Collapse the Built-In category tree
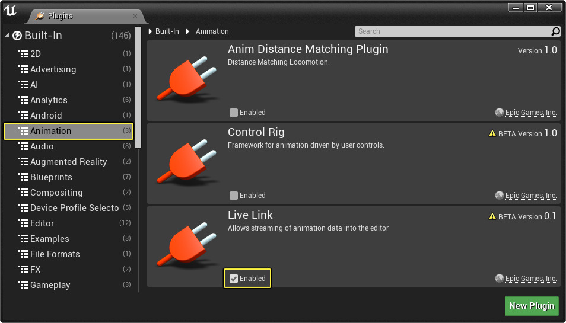Screen dimensions: 566x323 7,36
